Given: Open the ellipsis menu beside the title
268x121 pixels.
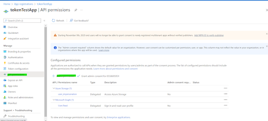Looking at the screenshot, I should (82, 10).
